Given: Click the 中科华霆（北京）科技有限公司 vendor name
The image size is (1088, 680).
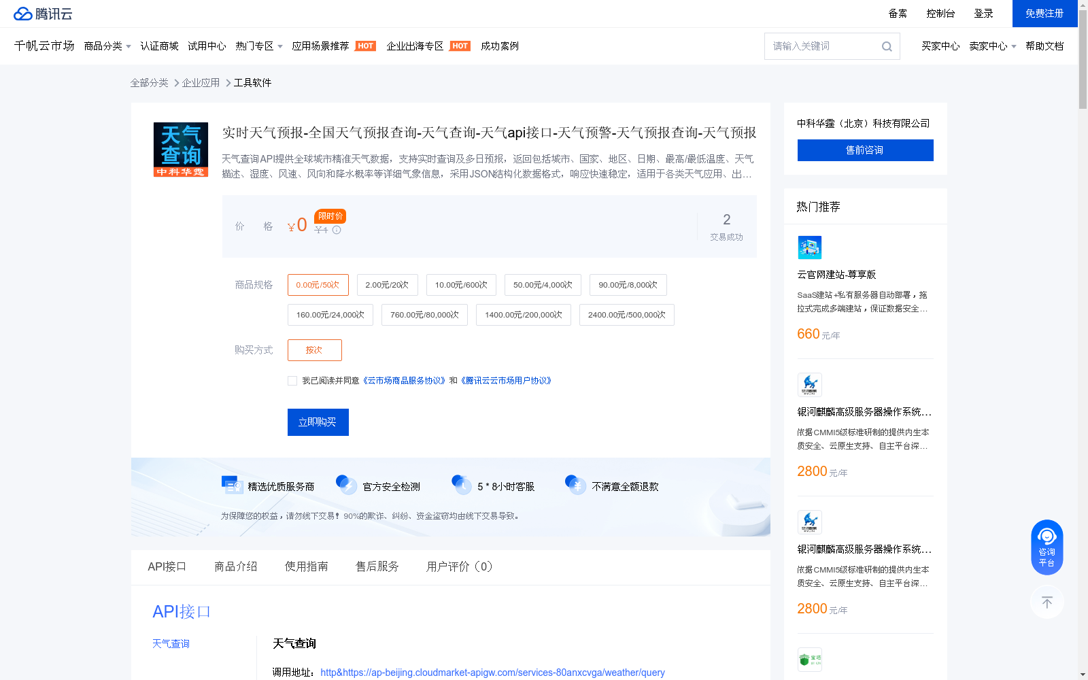Looking at the screenshot, I should 864,124.
